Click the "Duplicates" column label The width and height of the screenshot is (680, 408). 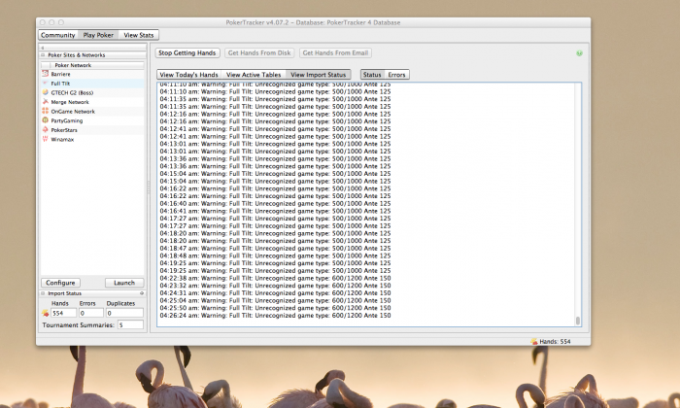[x=120, y=303]
